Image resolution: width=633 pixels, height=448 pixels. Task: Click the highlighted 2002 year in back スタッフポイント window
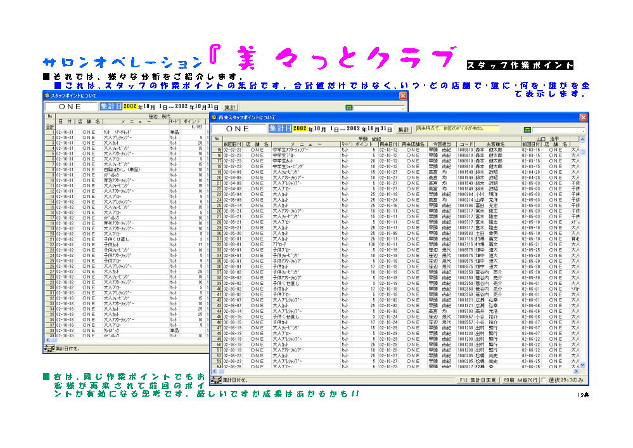pyautogui.click(x=130, y=107)
